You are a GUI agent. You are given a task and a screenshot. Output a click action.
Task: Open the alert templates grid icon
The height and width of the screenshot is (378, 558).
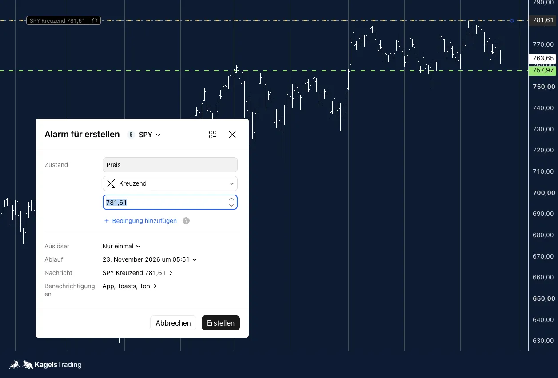coord(213,135)
